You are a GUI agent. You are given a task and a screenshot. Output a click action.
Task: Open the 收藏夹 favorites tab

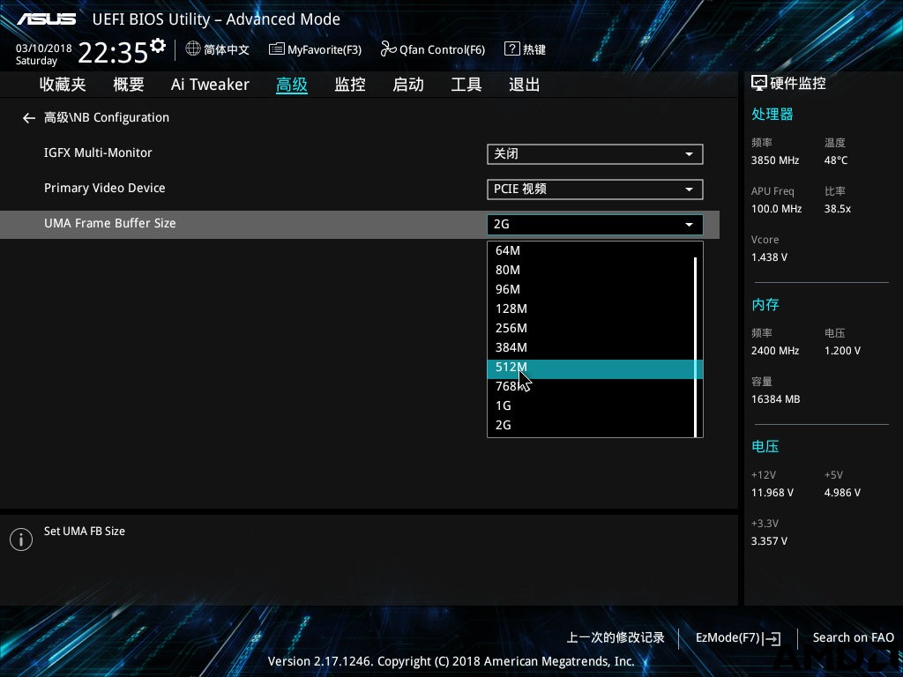(63, 85)
